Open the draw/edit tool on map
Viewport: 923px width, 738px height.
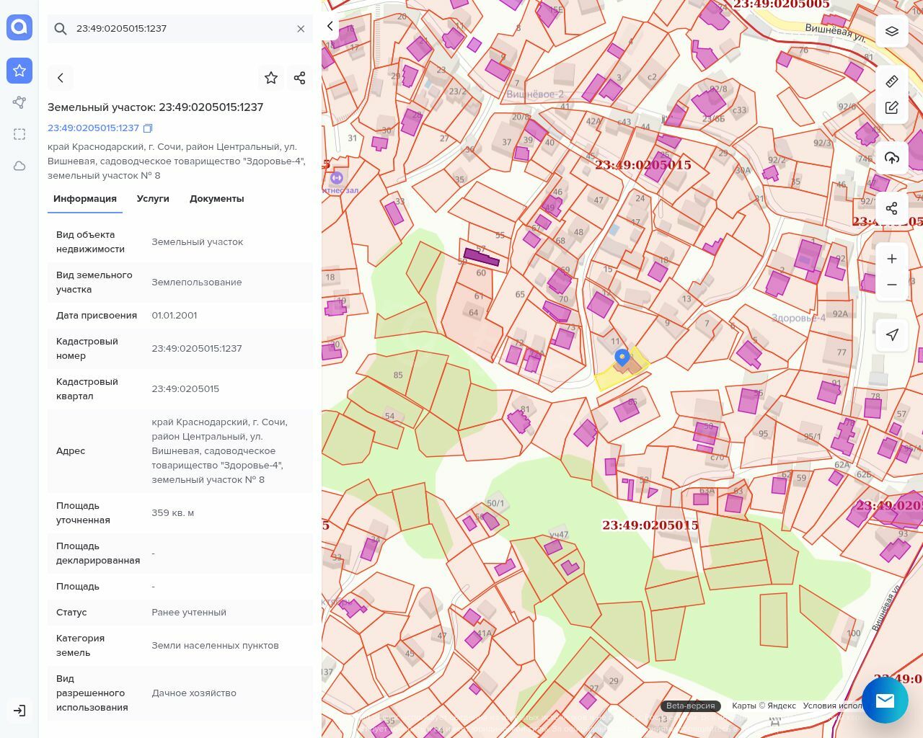(x=892, y=108)
